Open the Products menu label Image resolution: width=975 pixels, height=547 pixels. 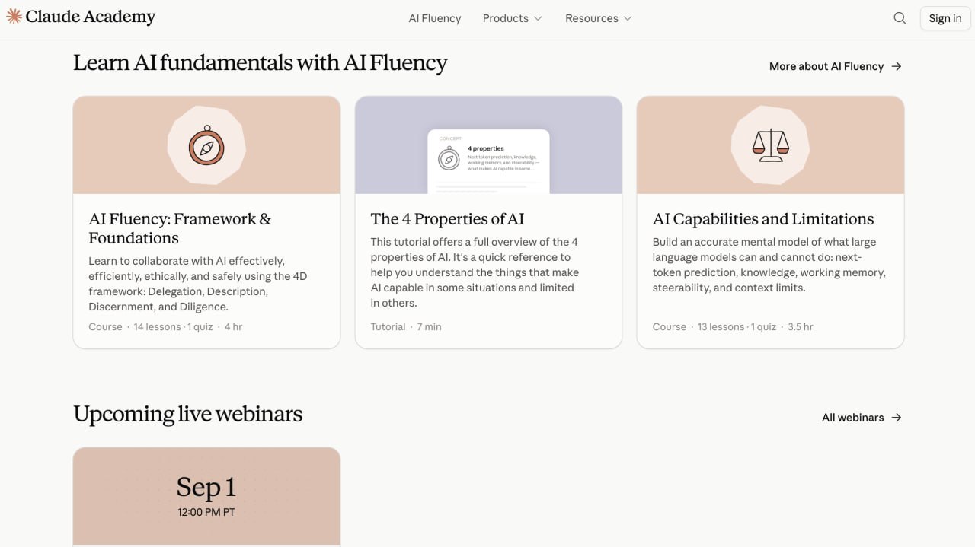[505, 18]
